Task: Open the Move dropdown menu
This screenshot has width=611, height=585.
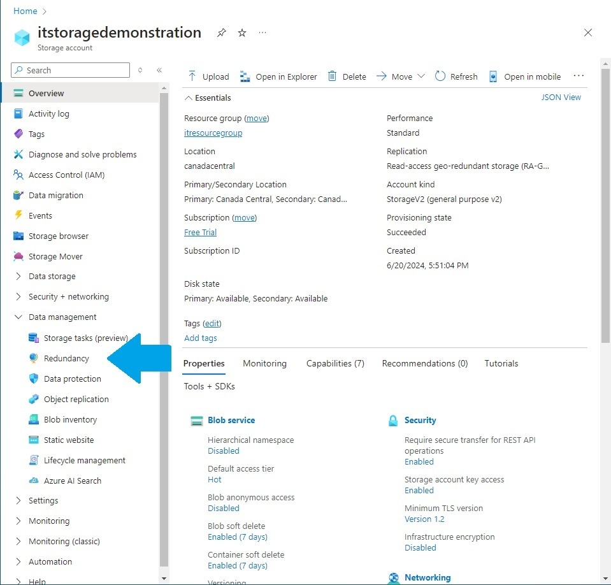Action: pos(401,76)
